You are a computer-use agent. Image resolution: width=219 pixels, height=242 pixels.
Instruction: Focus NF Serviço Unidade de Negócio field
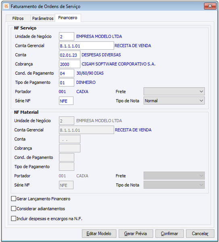tap(67, 36)
